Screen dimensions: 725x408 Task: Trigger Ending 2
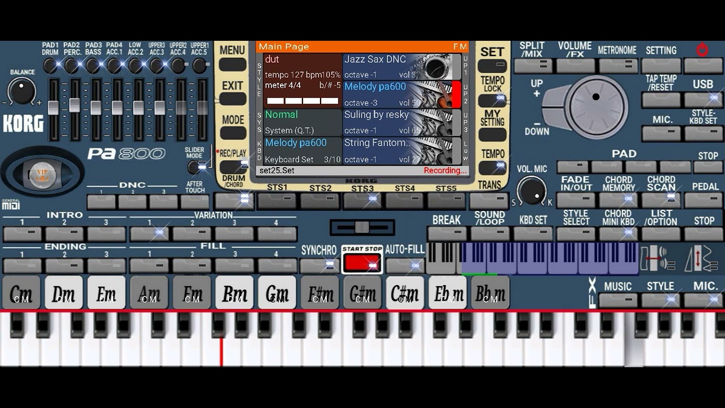[x=65, y=265]
